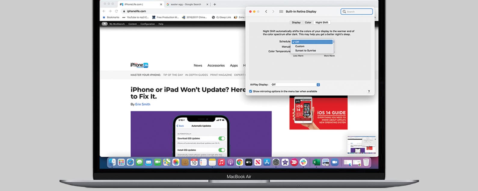
Task: Open Contacts from the Dock
Action: click(x=185, y=162)
